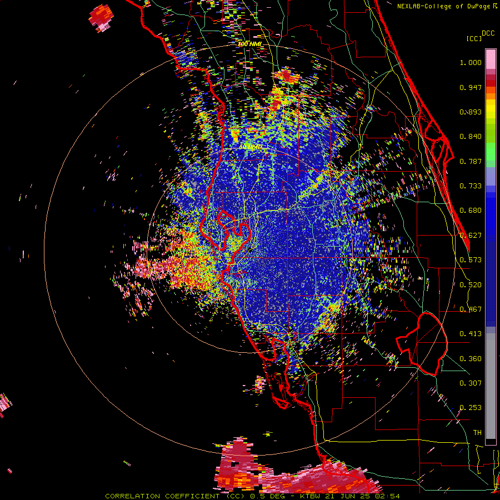
Task: Select the 0.840 scale value
Action: pyautogui.click(x=471, y=137)
